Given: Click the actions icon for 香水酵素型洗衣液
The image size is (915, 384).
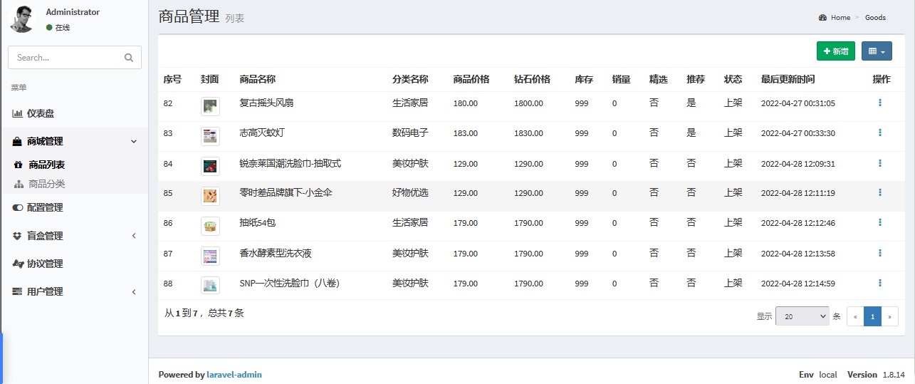Looking at the screenshot, I should (x=880, y=253).
